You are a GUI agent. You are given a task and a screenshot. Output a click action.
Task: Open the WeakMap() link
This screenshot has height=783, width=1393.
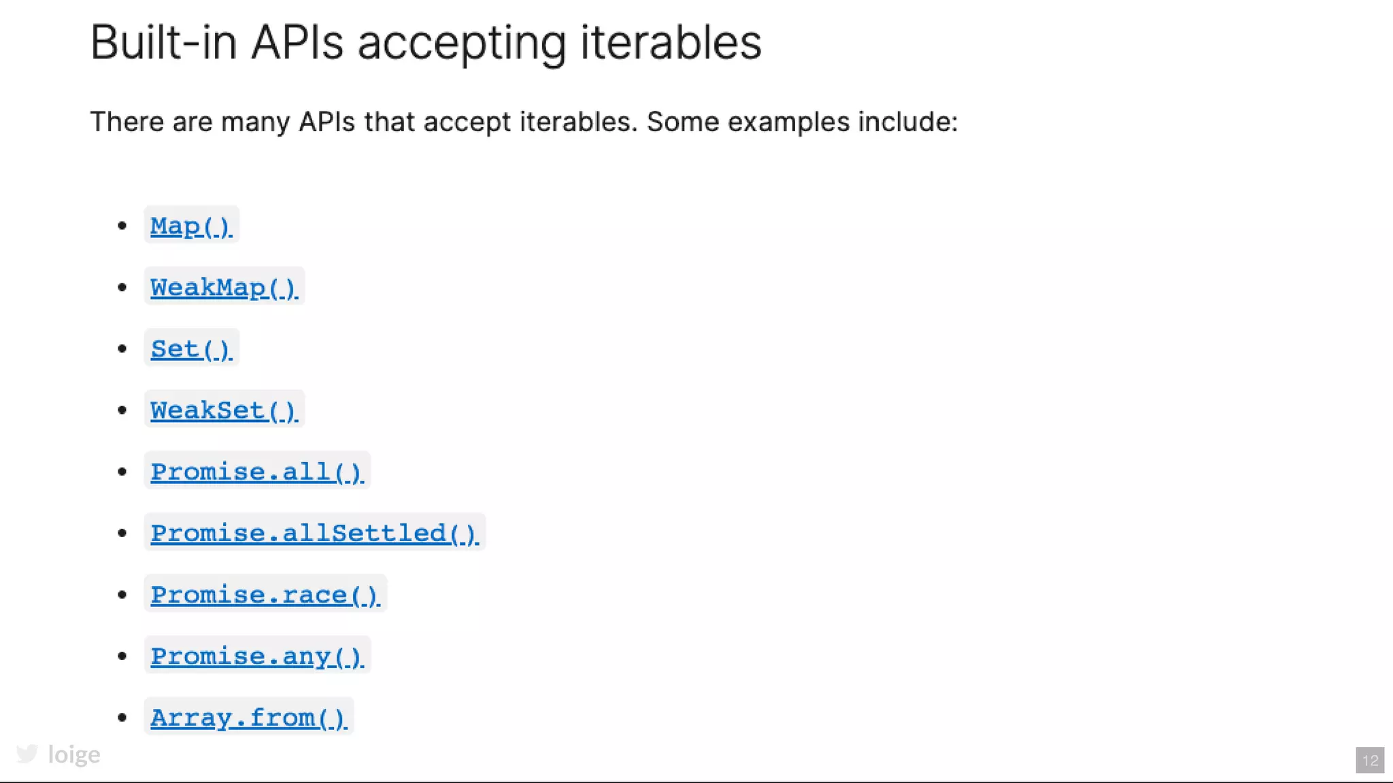point(224,288)
